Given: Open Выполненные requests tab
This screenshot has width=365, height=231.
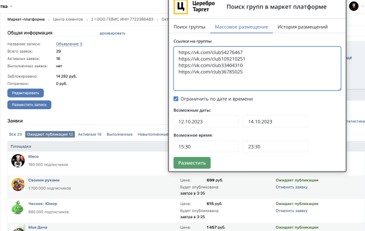Looking at the screenshot, I should point(119,134).
